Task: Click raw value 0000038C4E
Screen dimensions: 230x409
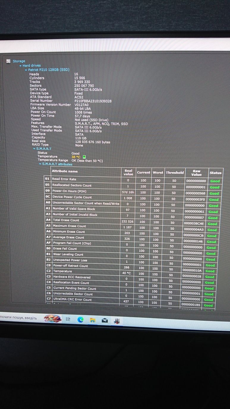Action: pyautogui.click(x=194, y=224)
